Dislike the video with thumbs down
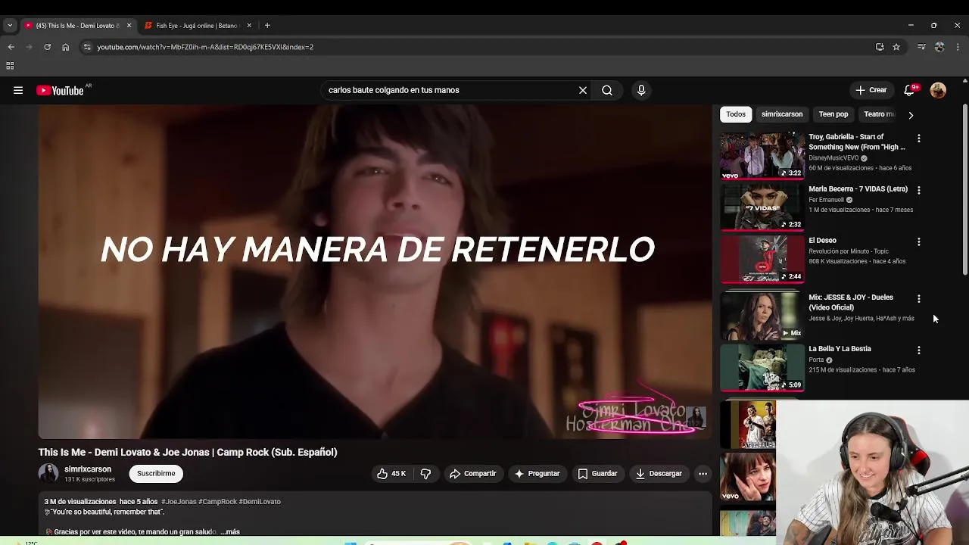This screenshot has height=545, width=969. click(x=425, y=474)
